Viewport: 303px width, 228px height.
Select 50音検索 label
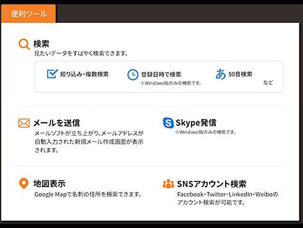(x=241, y=74)
